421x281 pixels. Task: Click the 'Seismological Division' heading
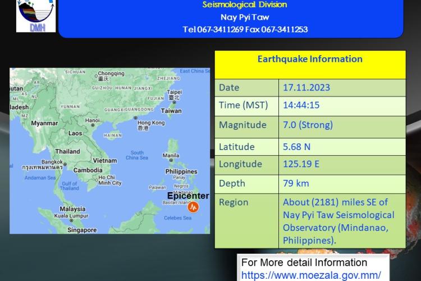(245, 4)
